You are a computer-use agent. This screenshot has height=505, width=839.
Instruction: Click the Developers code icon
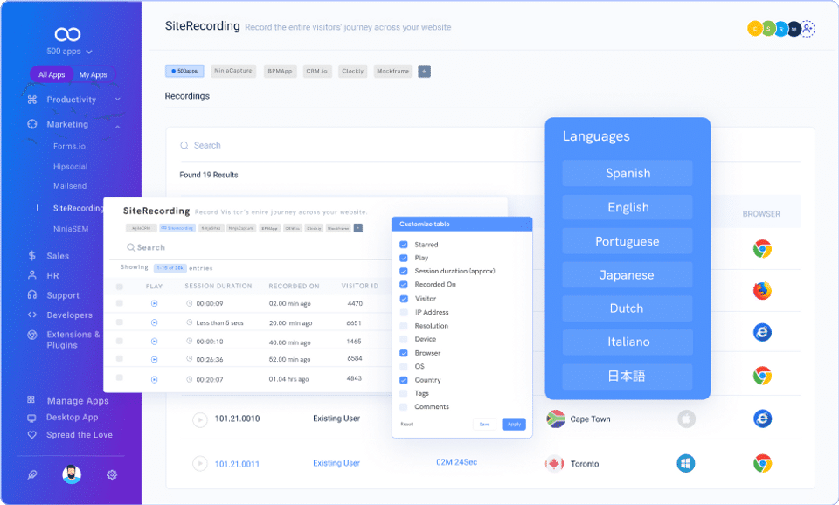(x=32, y=315)
